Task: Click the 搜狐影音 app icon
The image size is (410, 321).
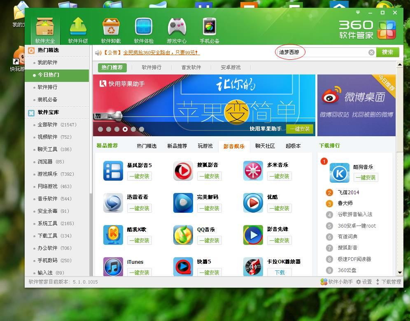Action: pyautogui.click(x=183, y=171)
